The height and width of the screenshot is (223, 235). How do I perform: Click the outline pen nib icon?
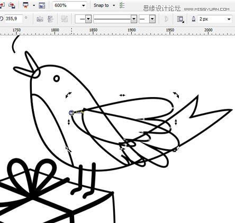pyautogui.click(x=194, y=19)
